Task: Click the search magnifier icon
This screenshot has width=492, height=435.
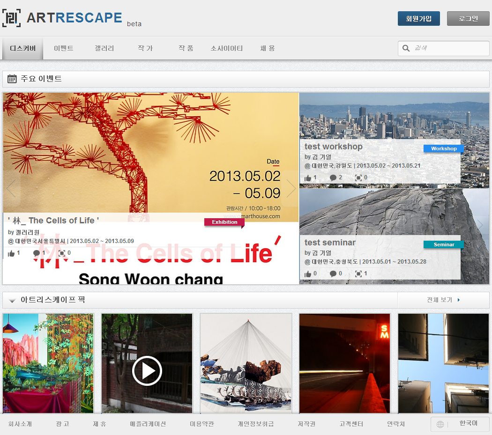Action: (406, 48)
